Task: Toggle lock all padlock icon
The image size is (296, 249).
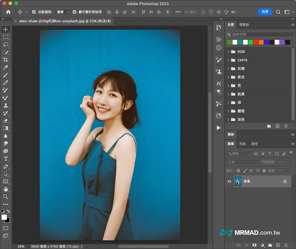Action: pyautogui.click(x=264, y=171)
